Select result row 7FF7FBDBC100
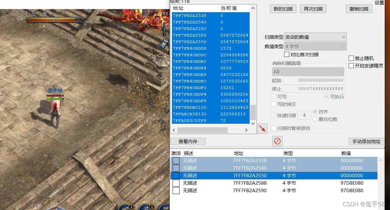390x210 pixels. (x=211, y=107)
